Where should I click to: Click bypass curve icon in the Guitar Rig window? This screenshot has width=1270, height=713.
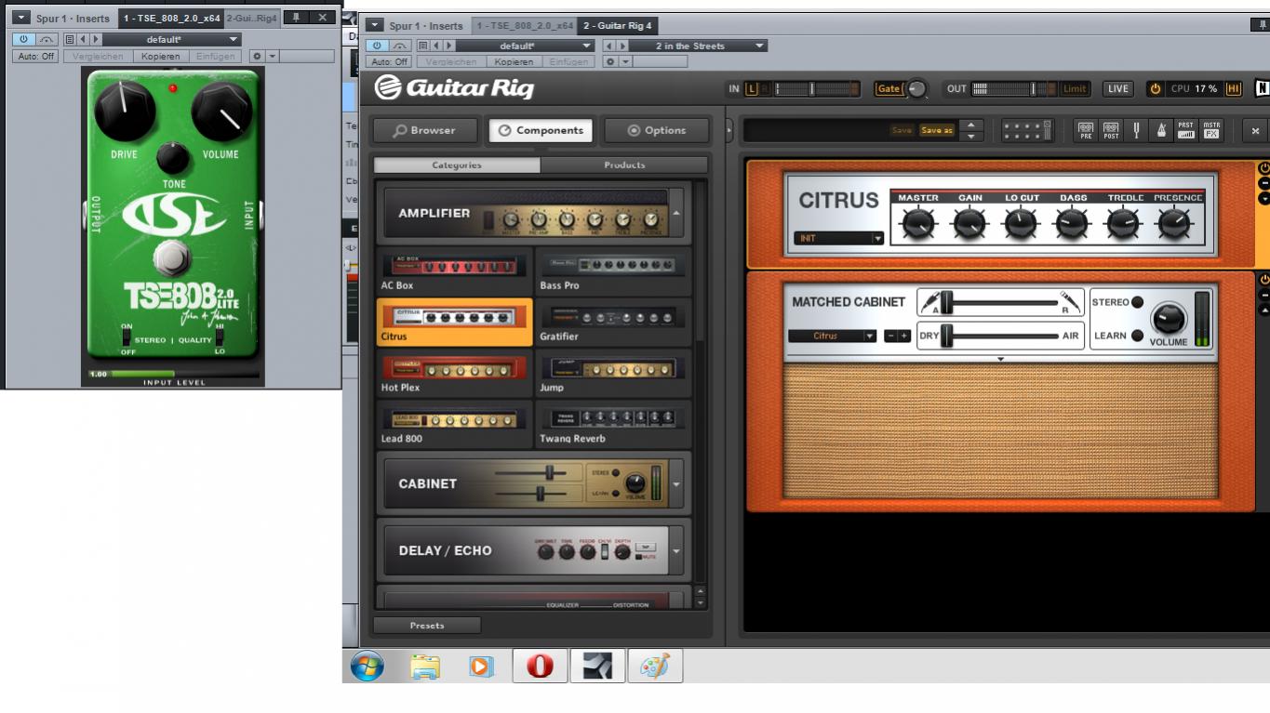[400, 46]
